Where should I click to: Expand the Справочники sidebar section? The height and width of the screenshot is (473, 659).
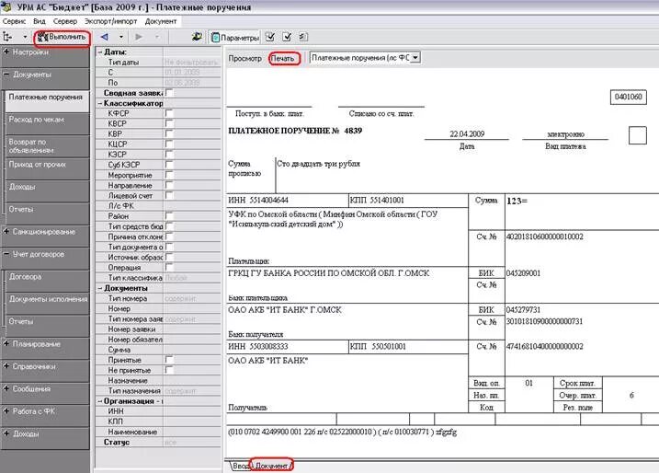pos(6,366)
